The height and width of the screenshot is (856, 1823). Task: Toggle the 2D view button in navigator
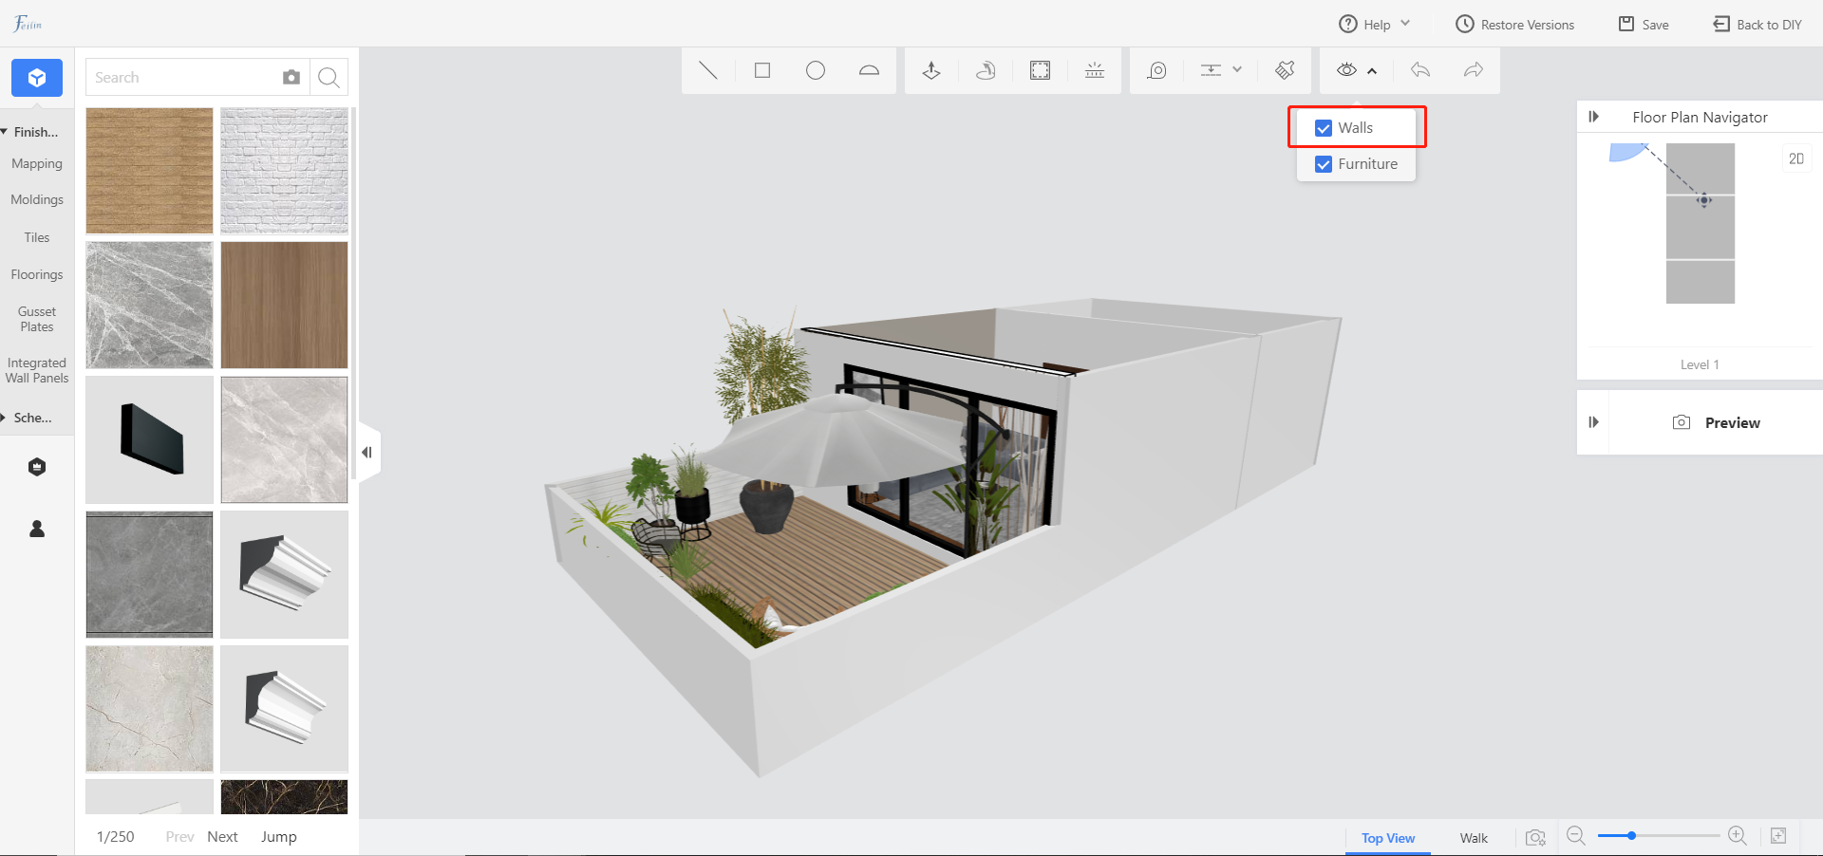[1796, 158]
